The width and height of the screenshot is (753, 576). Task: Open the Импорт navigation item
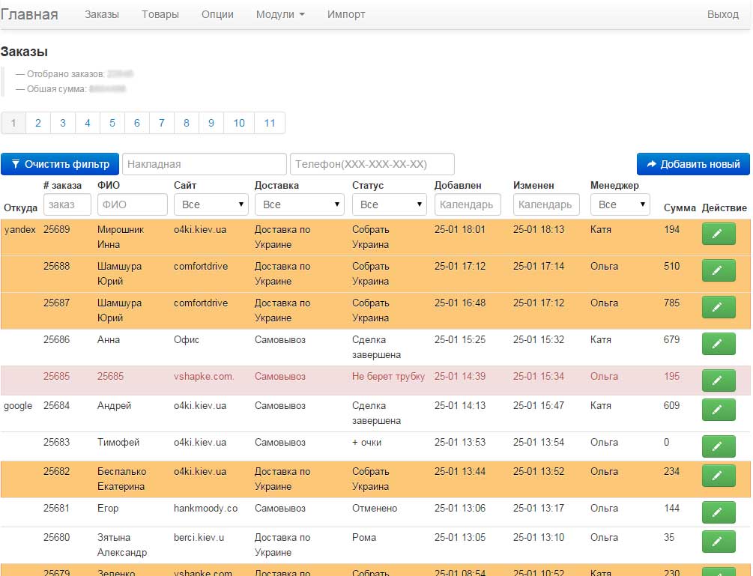[x=346, y=14]
